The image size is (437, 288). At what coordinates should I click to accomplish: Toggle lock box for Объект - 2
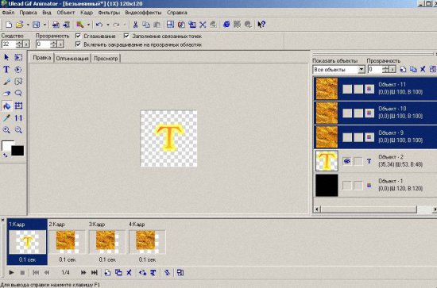[x=358, y=161]
